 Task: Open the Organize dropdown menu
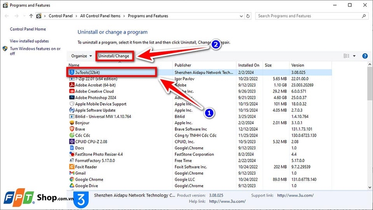click(x=81, y=56)
